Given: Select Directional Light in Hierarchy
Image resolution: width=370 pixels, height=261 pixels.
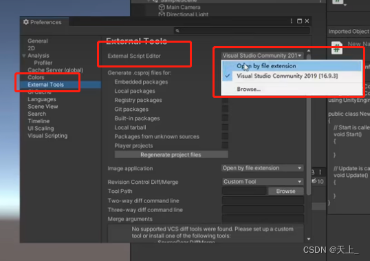Looking at the screenshot, I should (187, 14).
